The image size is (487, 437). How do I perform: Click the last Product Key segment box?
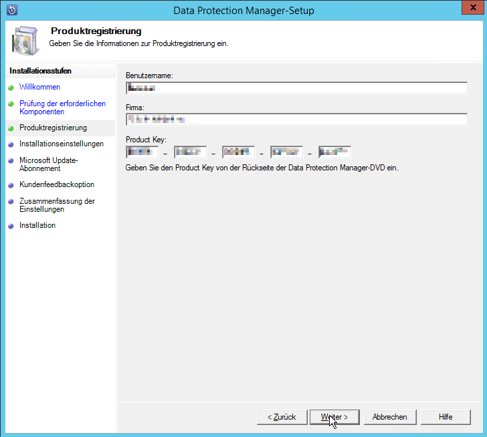tap(334, 152)
